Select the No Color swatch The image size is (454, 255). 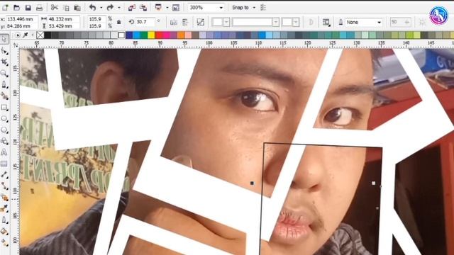click(x=40, y=35)
